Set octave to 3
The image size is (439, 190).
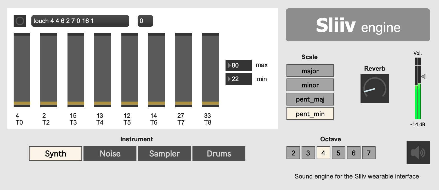(x=308, y=153)
